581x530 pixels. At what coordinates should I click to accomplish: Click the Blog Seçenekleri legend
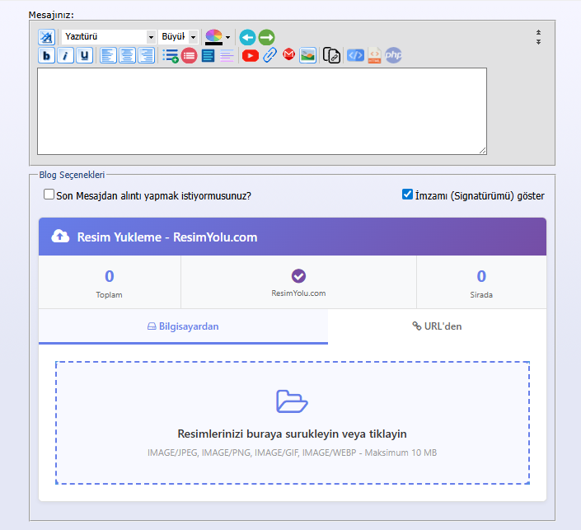tap(72, 175)
